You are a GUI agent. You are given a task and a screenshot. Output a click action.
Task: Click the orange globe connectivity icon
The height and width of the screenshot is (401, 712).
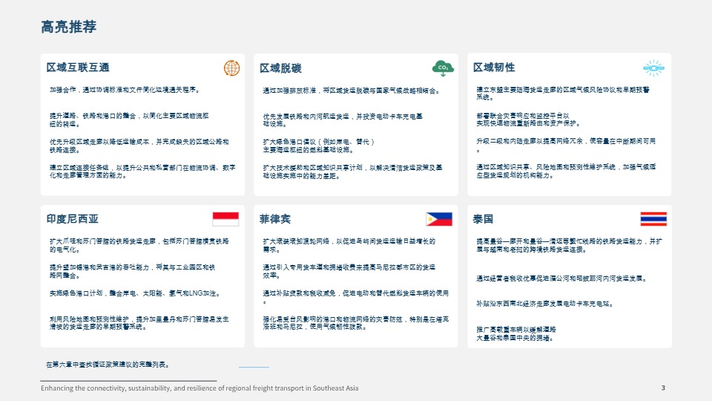point(231,68)
